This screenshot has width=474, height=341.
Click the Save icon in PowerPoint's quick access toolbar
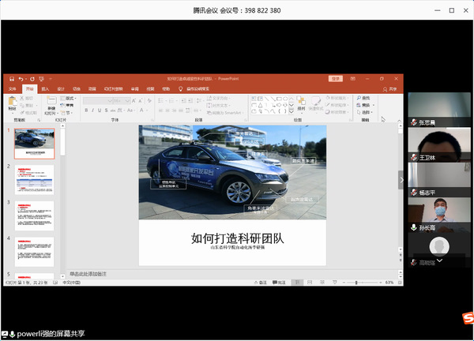click(x=12, y=79)
